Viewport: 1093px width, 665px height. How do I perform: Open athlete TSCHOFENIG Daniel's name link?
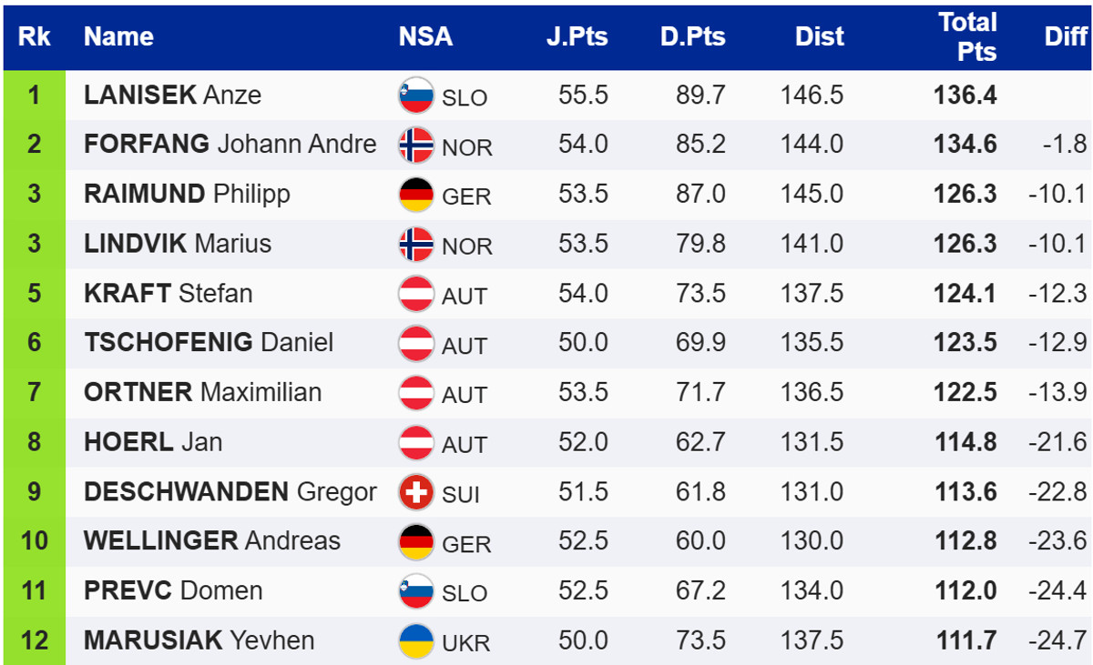click(209, 343)
